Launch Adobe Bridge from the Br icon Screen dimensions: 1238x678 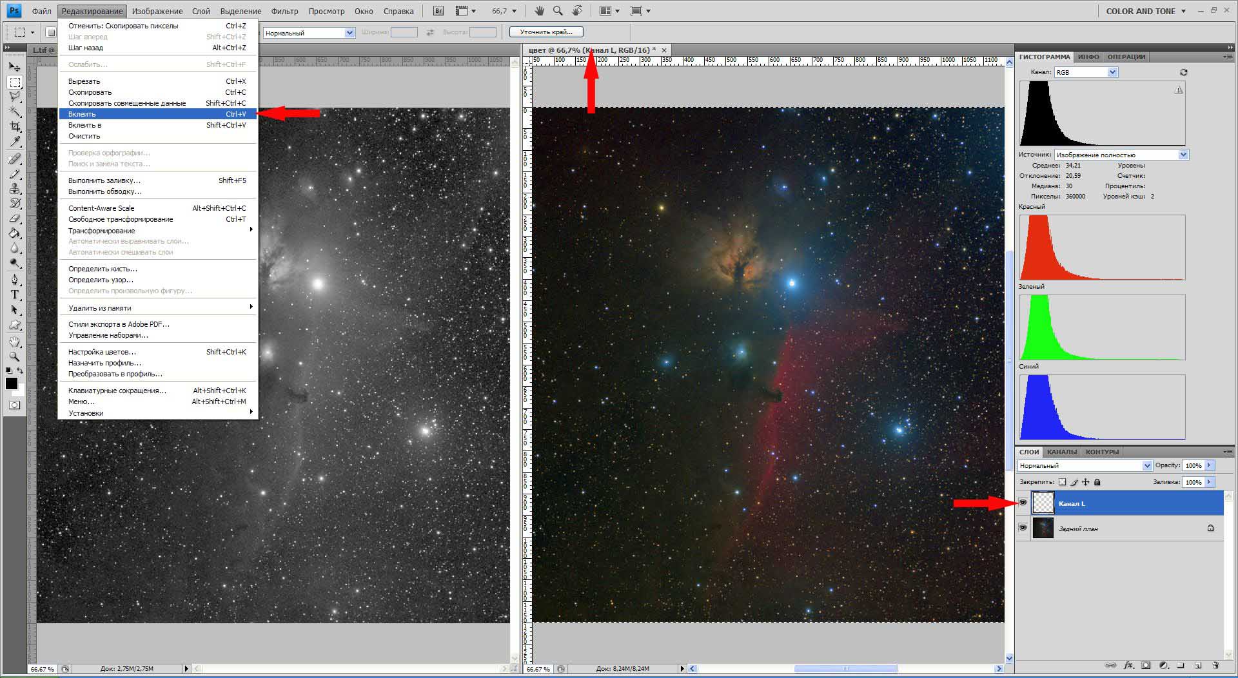tap(438, 11)
